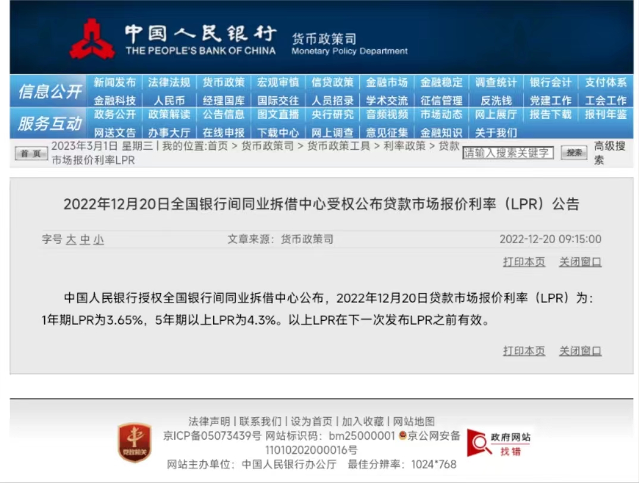Click the 关闭窗口 close-window link
Image resolution: width=639 pixels, height=483 pixels.
coord(580,262)
